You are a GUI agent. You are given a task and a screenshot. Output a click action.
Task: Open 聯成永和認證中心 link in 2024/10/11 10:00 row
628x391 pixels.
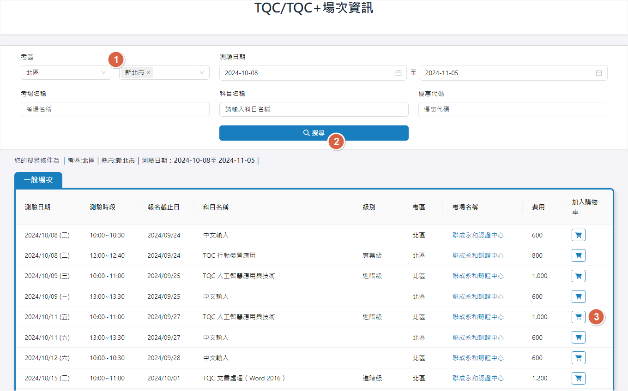click(478, 317)
